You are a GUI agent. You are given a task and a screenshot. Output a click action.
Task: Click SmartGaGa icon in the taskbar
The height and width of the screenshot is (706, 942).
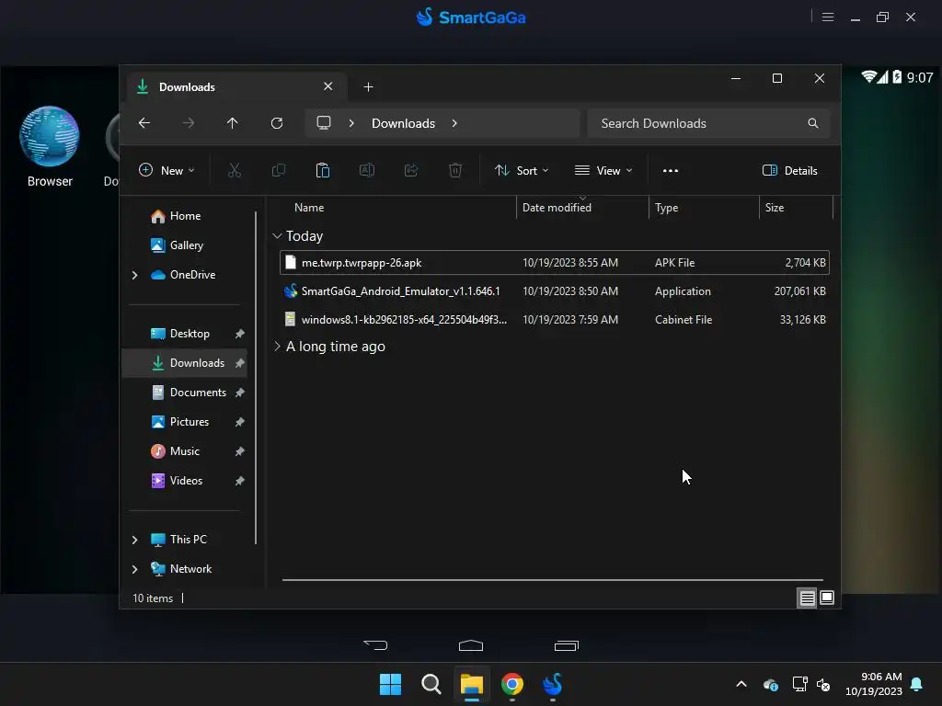click(553, 684)
